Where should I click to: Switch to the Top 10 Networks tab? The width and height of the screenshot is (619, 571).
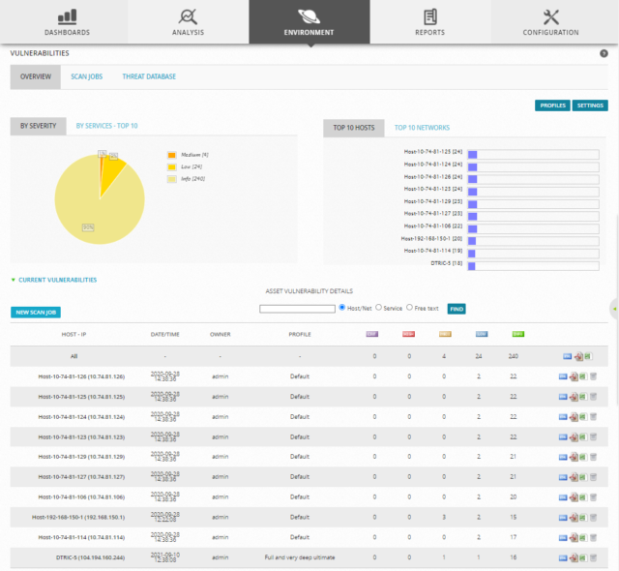coord(422,128)
